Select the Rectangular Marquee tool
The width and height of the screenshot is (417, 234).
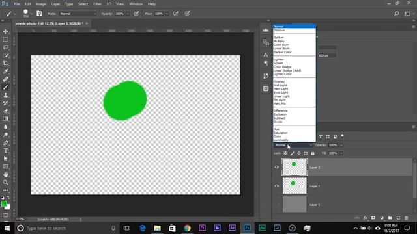[5, 40]
